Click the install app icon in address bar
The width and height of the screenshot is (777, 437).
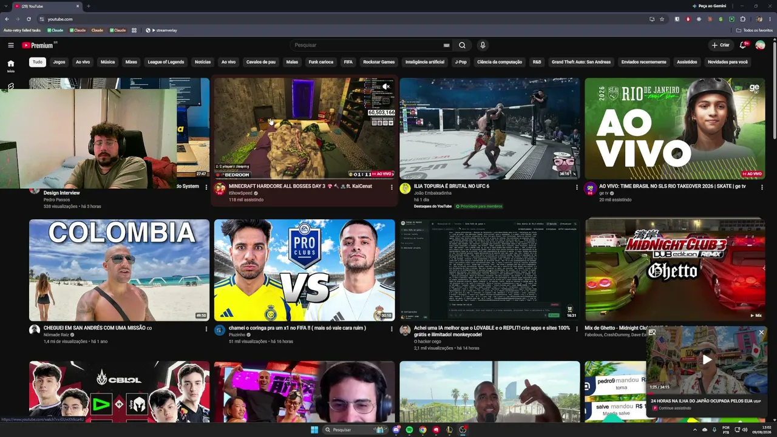652,19
